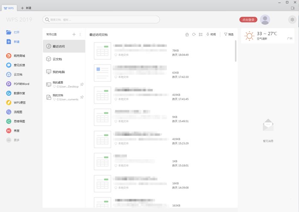
Task: Click the 33 ~ 27℃ temperature text
Action: 267,34
